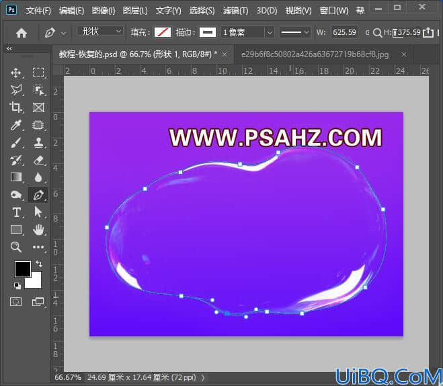The width and height of the screenshot is (443, 386).
Task: Click the W width field 625.59
Action: pos(344,32)
